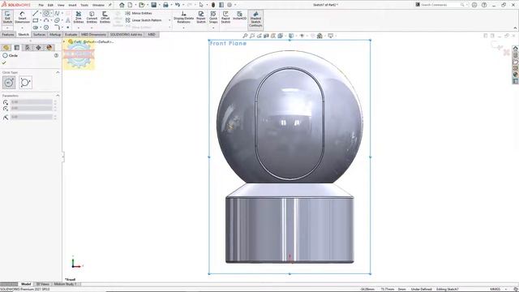Screen dimensions: 519x292
Task: Open the Quick Snaps dropdown arrow
Action: [213, 28]
